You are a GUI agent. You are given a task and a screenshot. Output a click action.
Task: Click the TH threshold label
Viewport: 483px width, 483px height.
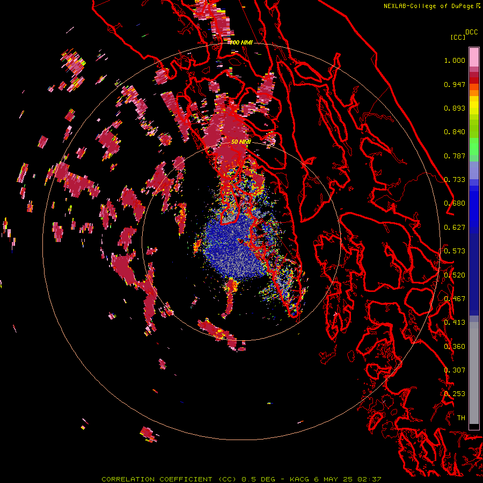click(x=461, y=418)
